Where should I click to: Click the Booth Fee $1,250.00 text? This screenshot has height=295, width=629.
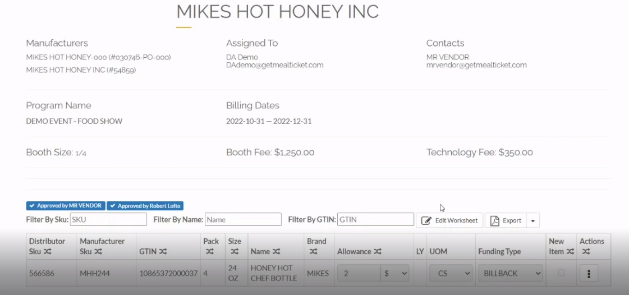click(270, 153)
